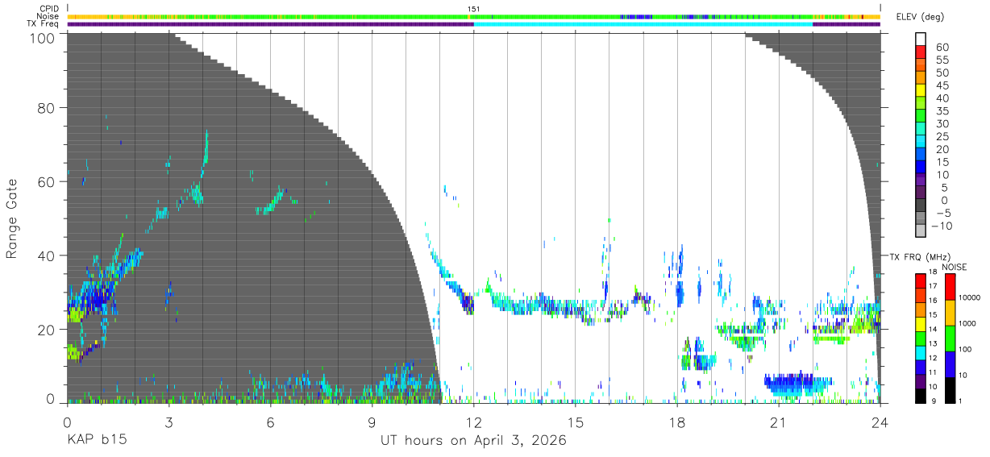990x457 pixels.
Task: Click the 80 tick on Range Gate axis
Action: pyautogui.click(x=47, y=107)
